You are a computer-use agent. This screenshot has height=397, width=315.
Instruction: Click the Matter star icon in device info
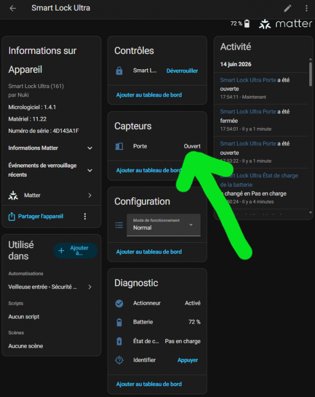(x=13, y=196)
